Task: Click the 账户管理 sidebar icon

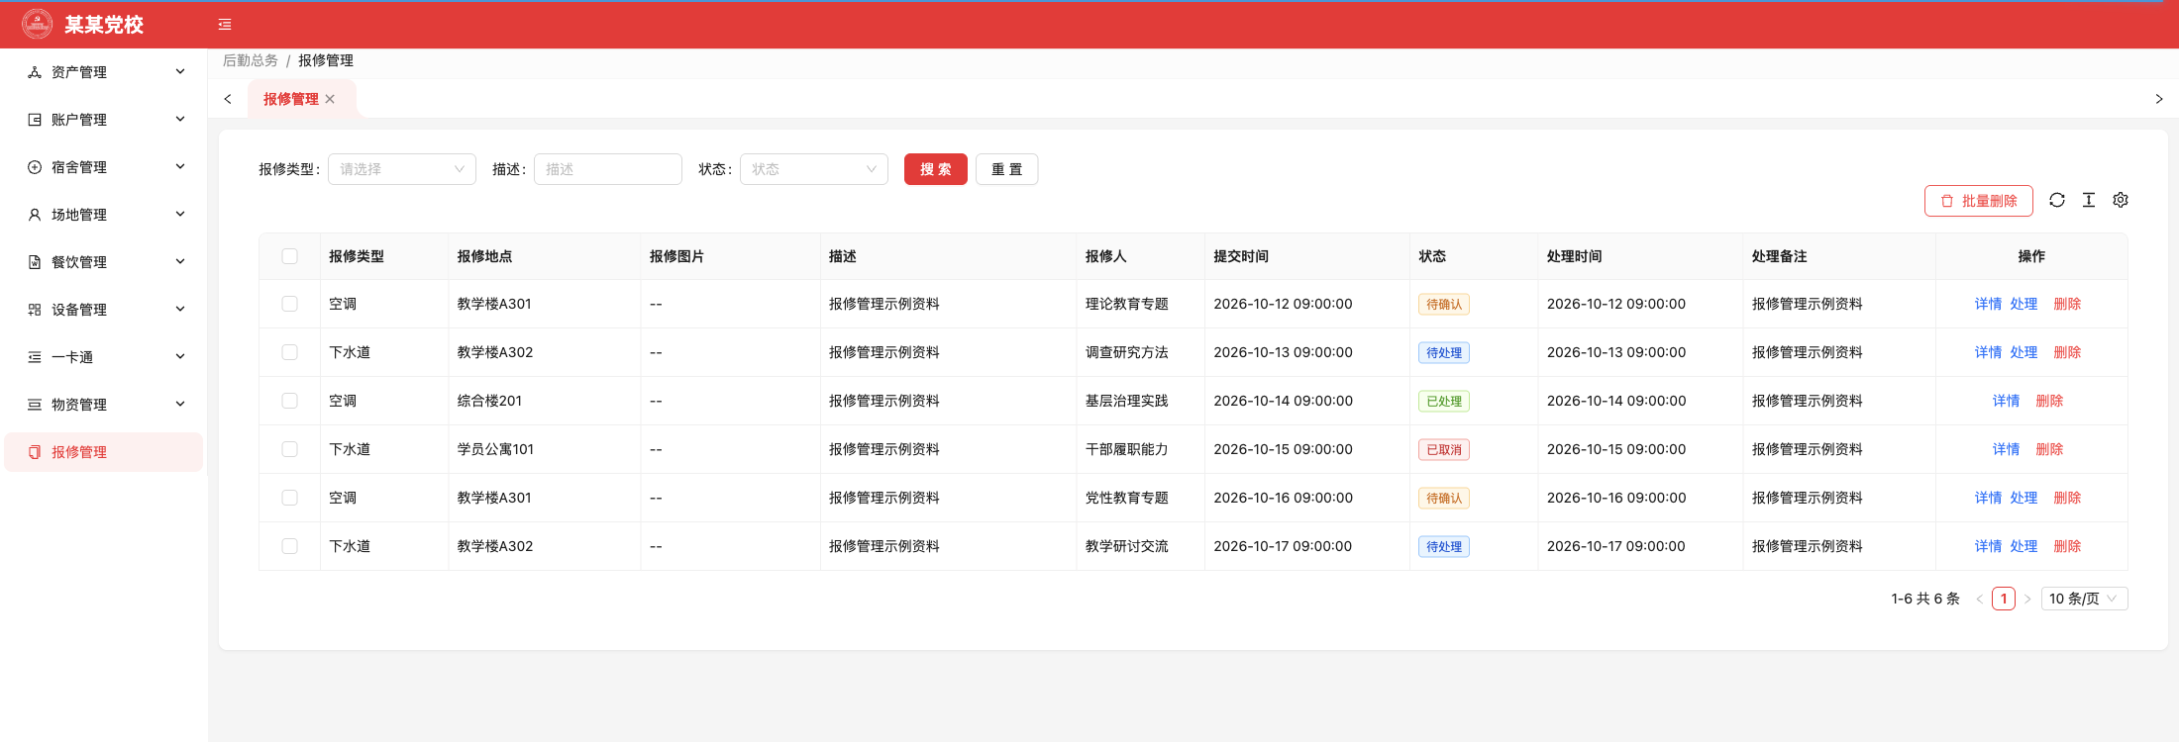Action: tap(35, 120)
